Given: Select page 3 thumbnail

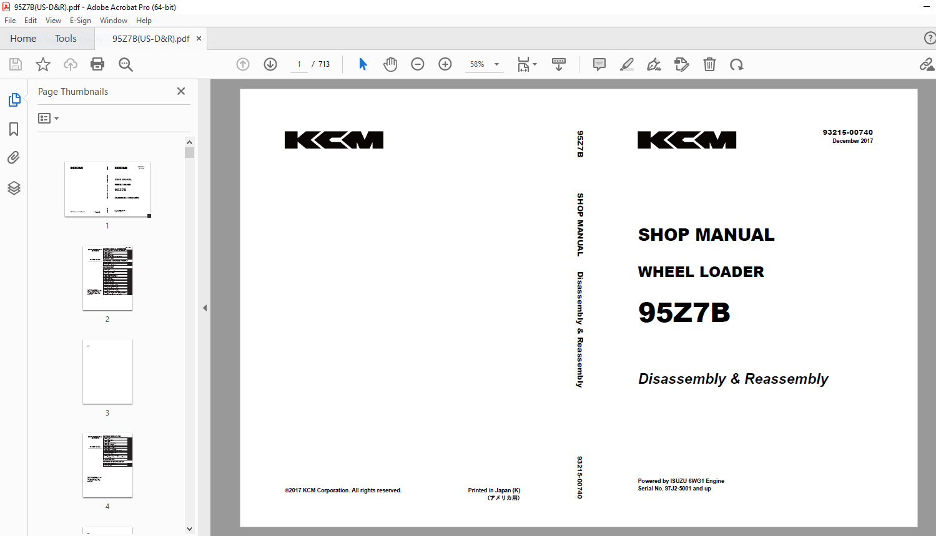Looking at the screenshot, I should 107,371.
